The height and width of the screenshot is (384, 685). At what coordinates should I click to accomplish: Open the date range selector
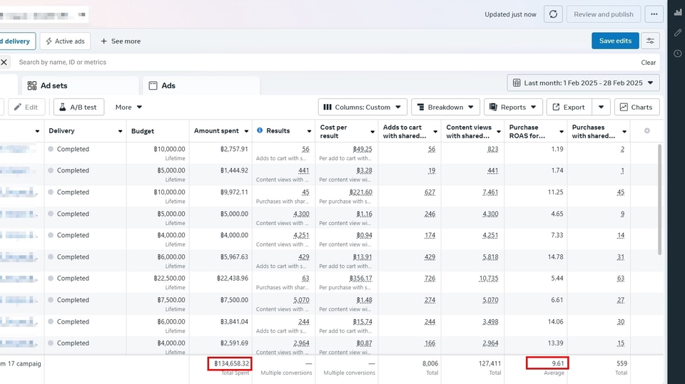tap(583, 83)
